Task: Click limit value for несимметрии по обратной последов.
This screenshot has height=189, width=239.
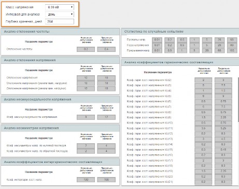Action: 106,151
